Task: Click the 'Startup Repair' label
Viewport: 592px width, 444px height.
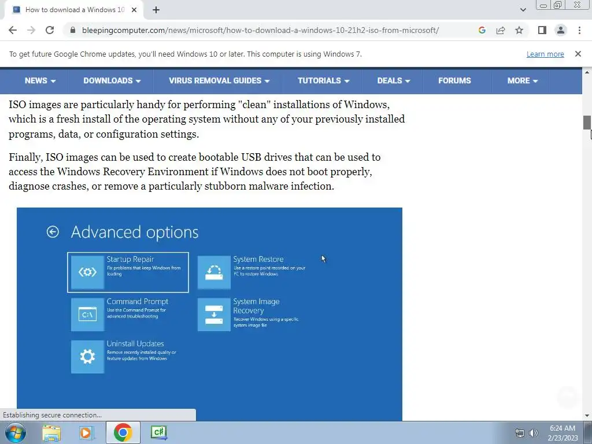Action: tap(130, 260)
